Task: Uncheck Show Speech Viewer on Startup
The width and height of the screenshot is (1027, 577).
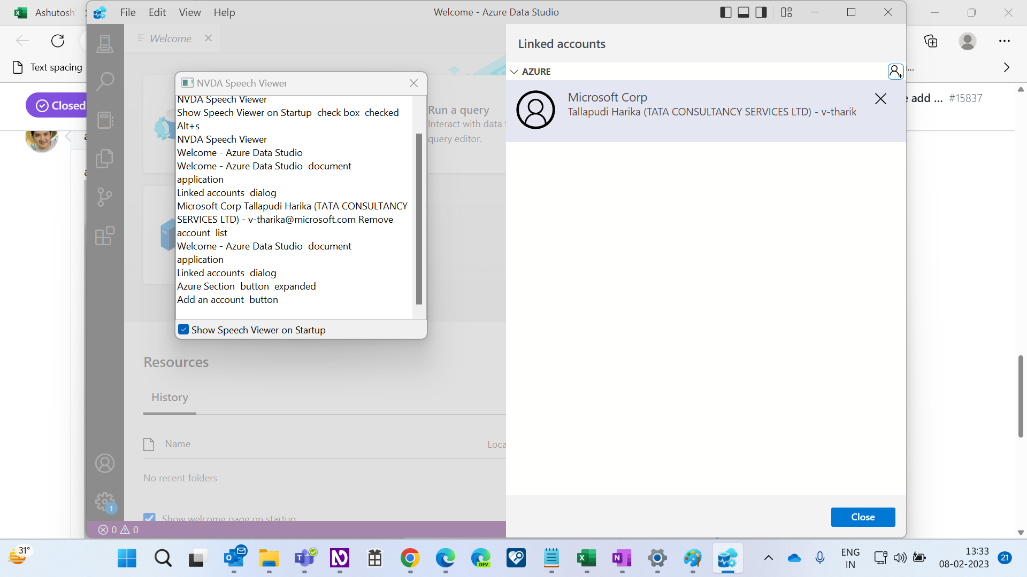Action: coord(183,329)
